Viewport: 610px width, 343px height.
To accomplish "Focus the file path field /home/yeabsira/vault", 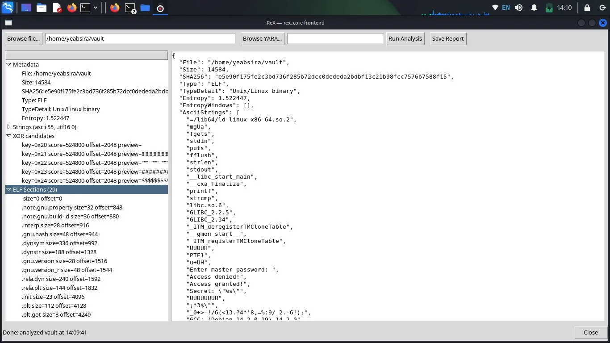I will (x=140, y=38).
